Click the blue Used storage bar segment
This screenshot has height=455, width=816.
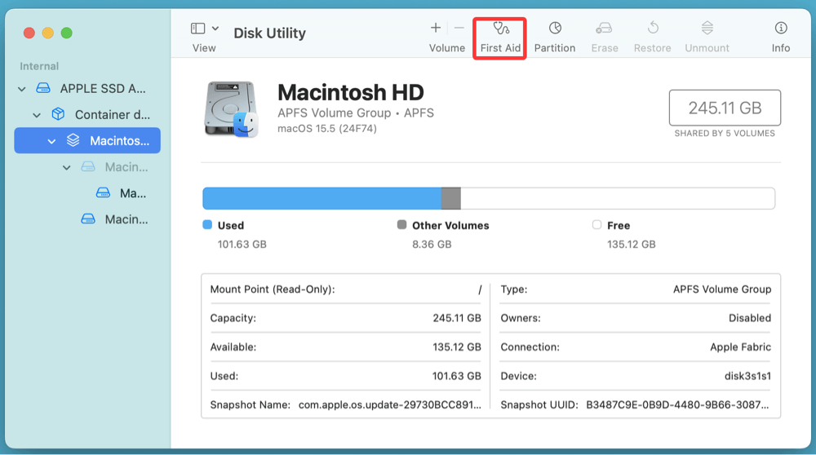coord(322,199)
